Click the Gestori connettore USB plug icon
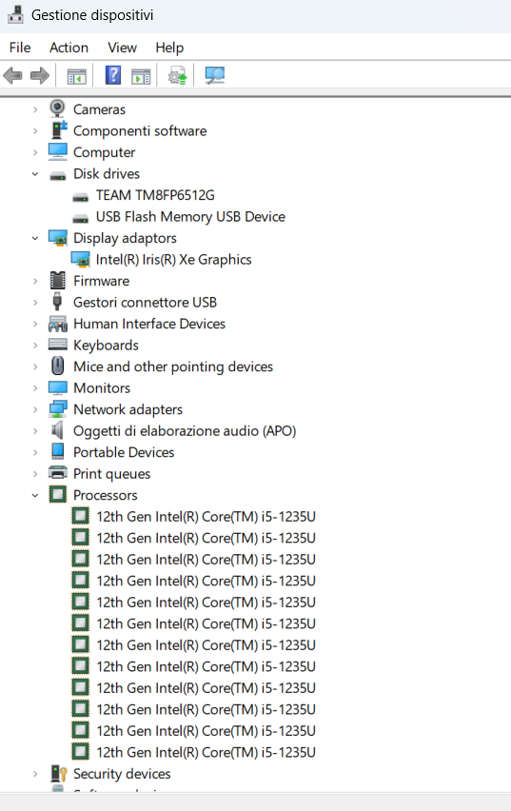This screenshot has height=811, width=511. click(57, 302)
